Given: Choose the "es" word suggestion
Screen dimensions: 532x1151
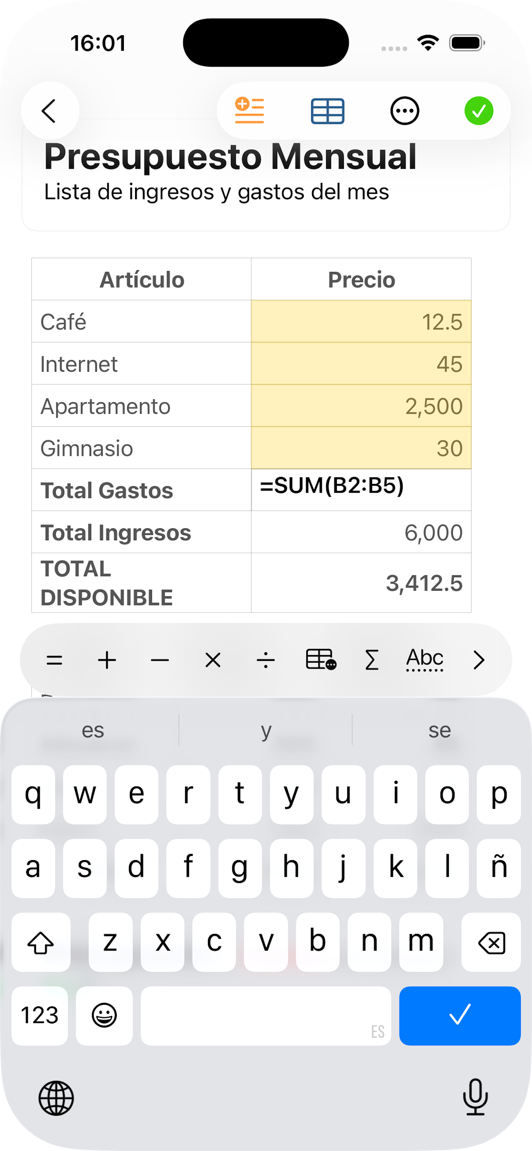Looking at the screenshot, I should click(93, 730).
